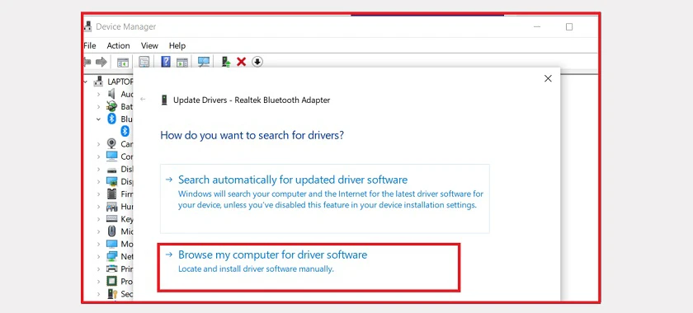Open the File menu
The width and height of the screenshot is (693, 313).
89,45
